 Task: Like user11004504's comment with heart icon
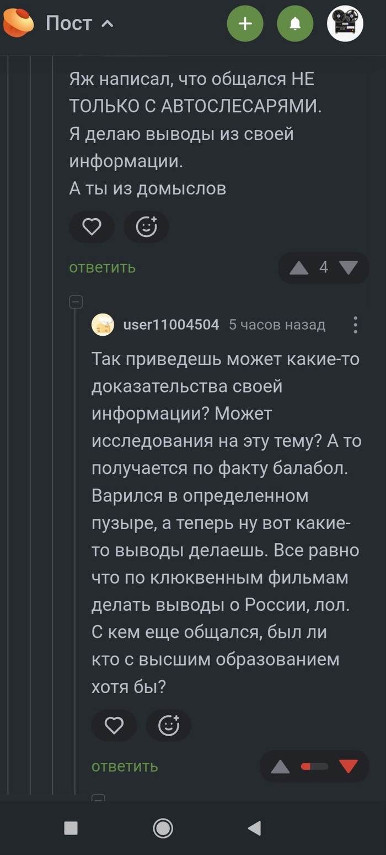pos(114,725)
